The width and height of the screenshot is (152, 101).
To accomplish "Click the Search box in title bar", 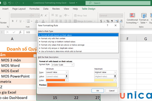I will 106,3.
